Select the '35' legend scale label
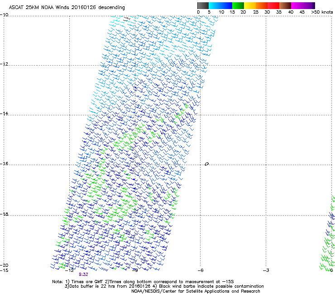The image size is (335, 294). click(x=279, y=12)
